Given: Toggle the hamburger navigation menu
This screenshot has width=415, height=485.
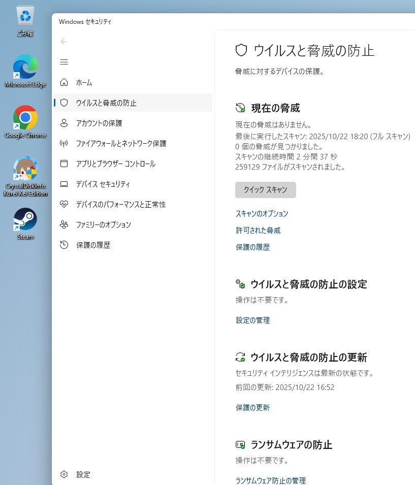Looking at the screenshot, I should click(64, 62).
